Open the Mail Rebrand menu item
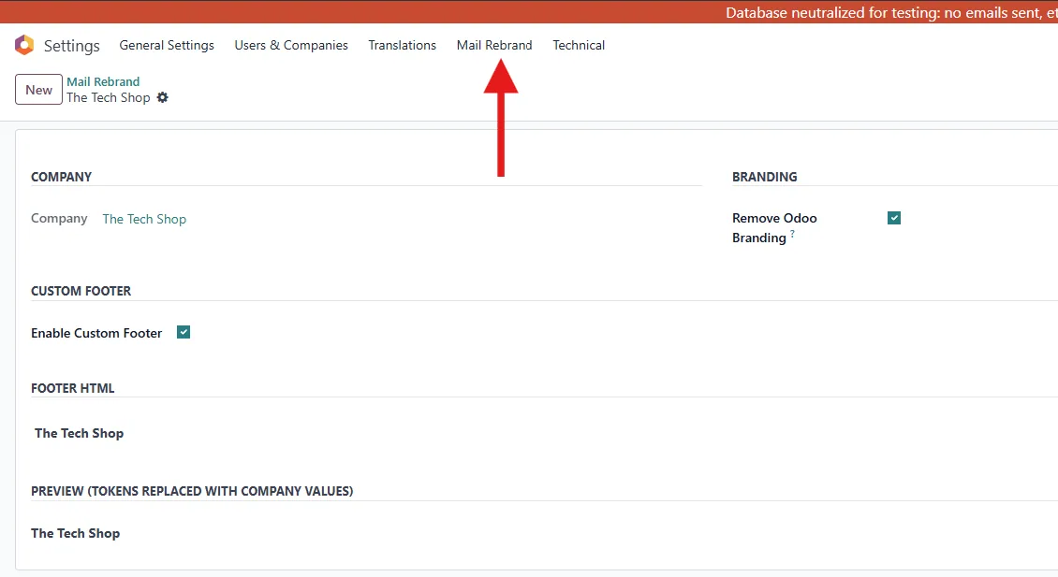Image resolution: width=1058 pixels, height=577 pixels. click(x=494, y=45)
